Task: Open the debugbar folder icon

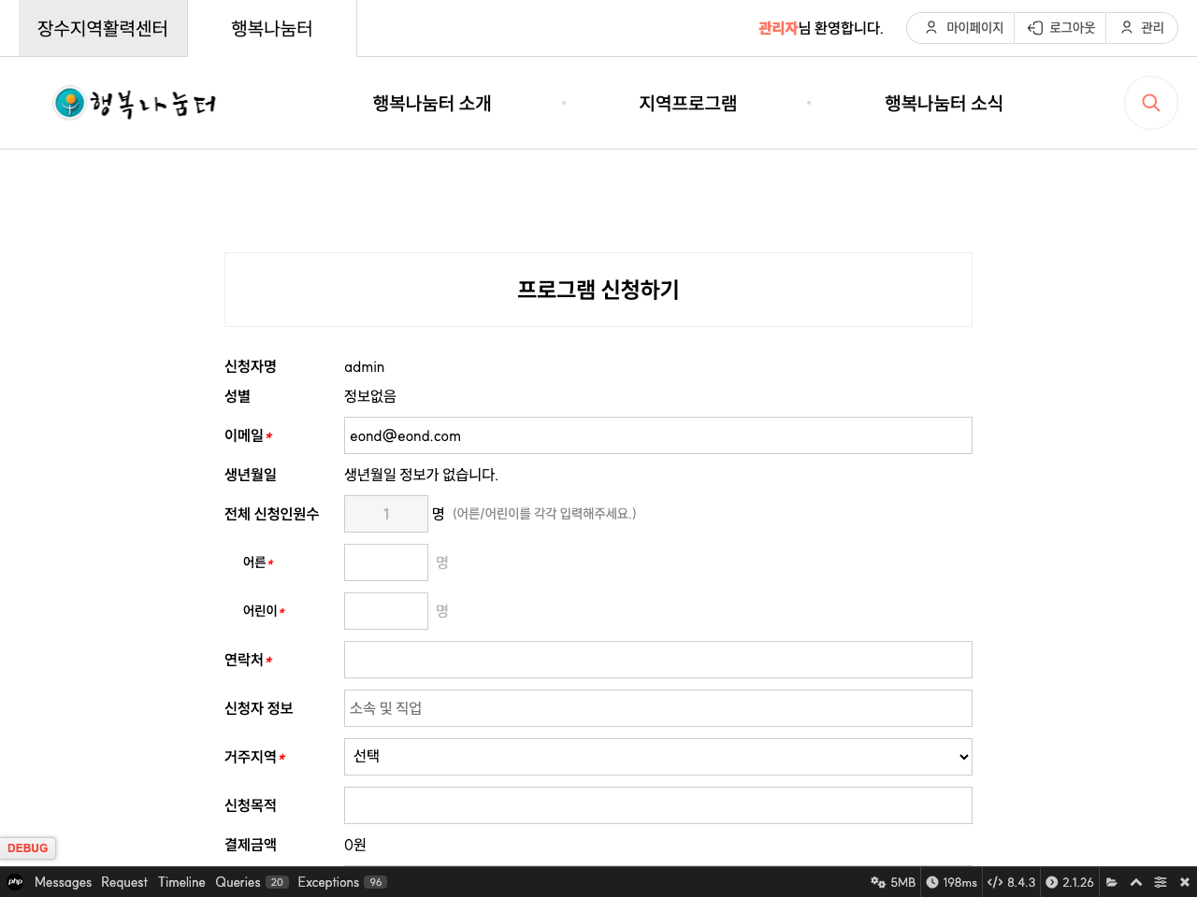Action: [1112, 882]
